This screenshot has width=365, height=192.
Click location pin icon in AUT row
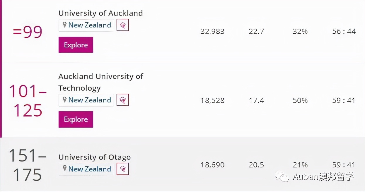click(65, 100)
